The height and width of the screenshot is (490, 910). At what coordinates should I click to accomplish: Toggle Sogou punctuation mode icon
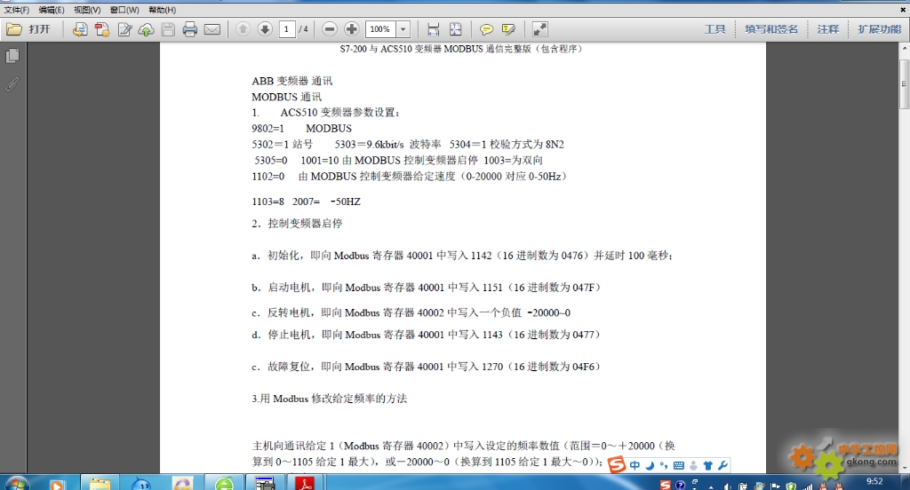pos(663,465)
